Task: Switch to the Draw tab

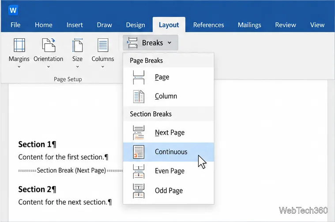Action: click(105, 25)
